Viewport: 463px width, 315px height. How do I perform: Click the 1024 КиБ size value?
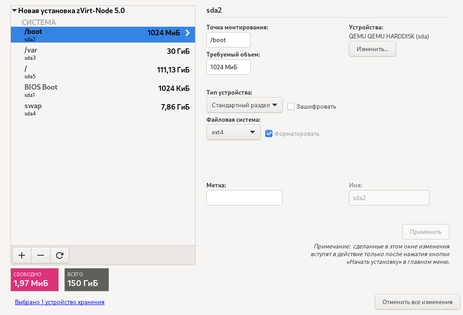coord(174,89)
